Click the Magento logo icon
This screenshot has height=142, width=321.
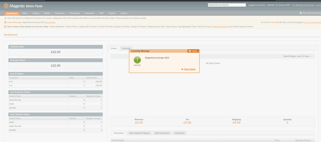[x=6, y=6]
